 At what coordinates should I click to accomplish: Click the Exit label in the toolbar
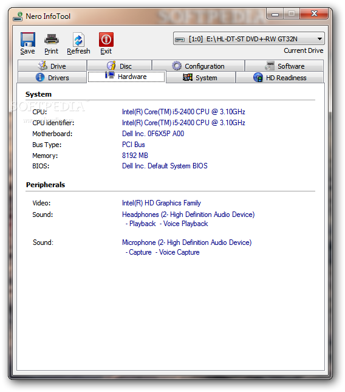point(106,51)
